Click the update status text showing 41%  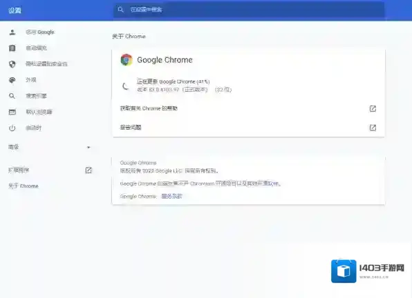pyautogui.click(x=173, y=81)
